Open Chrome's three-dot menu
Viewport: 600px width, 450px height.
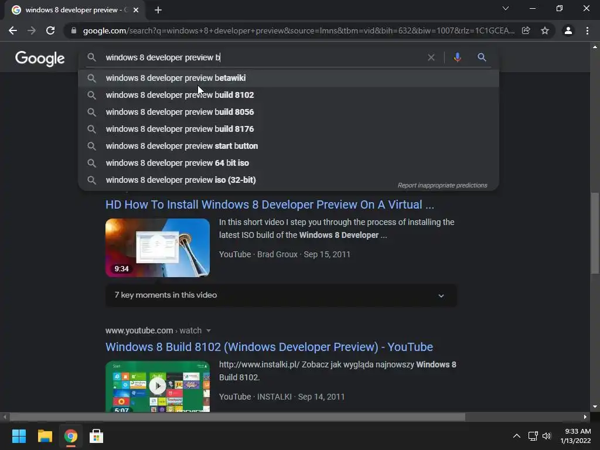(587, 30)
